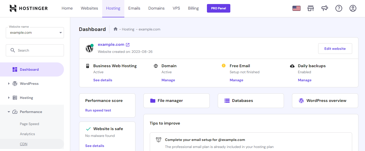
Task: Open the Website name dropdown
Action: [x=35, y=33]
